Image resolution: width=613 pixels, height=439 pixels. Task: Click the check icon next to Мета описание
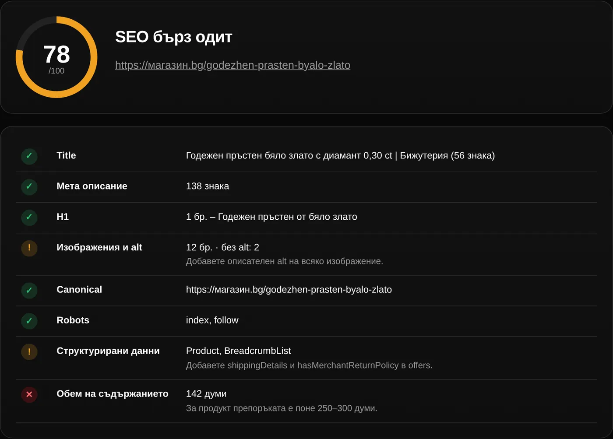point(29,187)
